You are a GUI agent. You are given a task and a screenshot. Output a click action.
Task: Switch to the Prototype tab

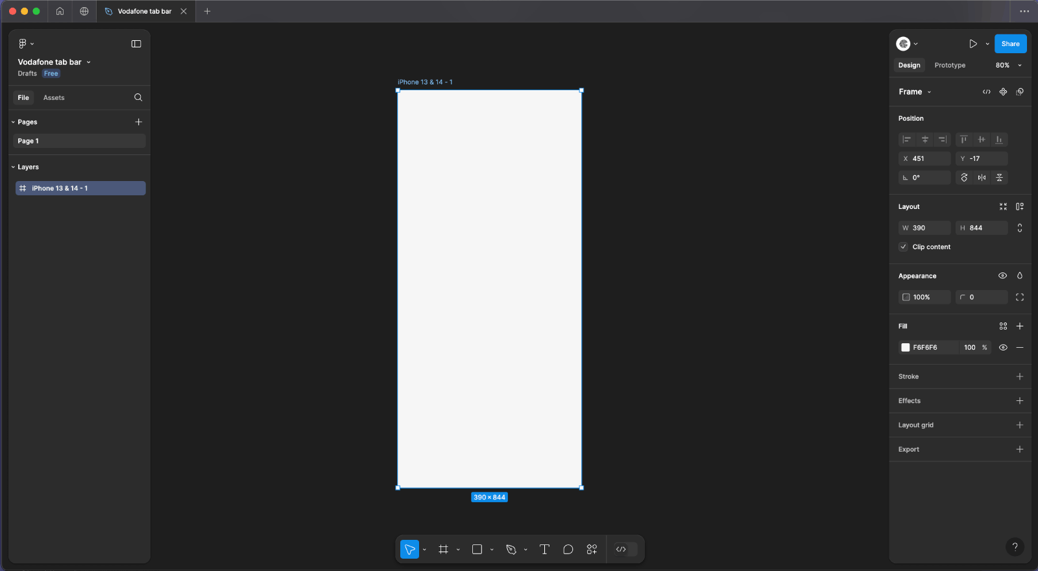pyautogui.click(x=950, y=66)
